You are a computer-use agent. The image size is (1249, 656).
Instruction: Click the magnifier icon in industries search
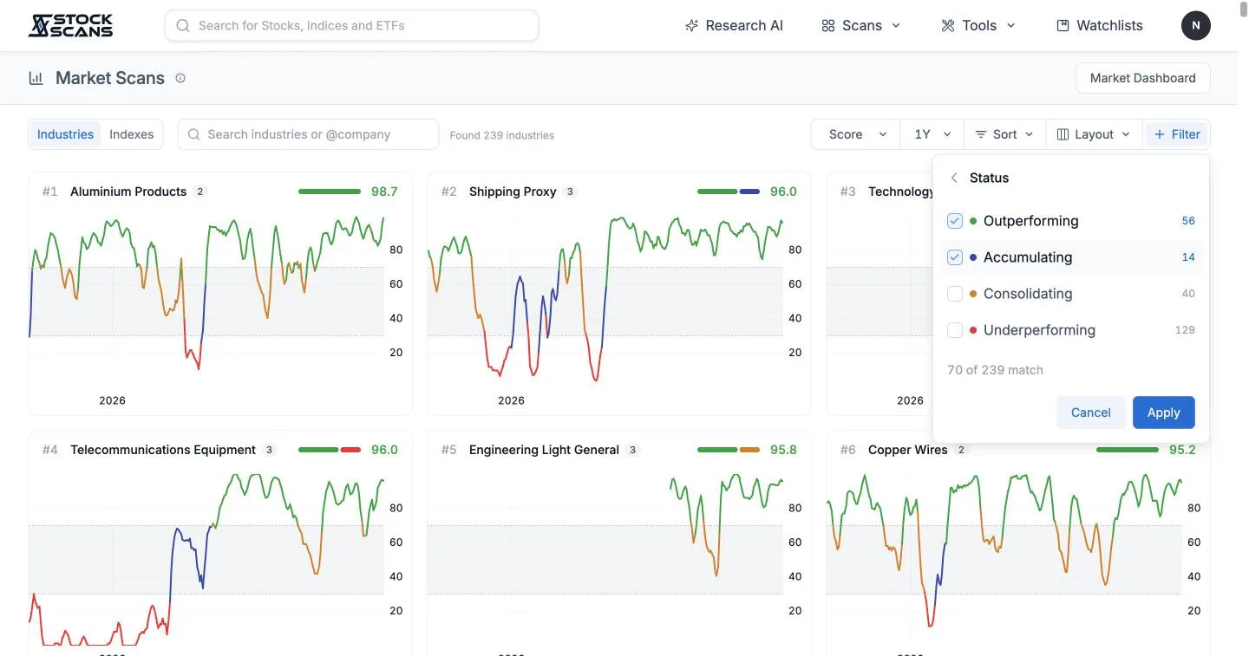point(193,134)
